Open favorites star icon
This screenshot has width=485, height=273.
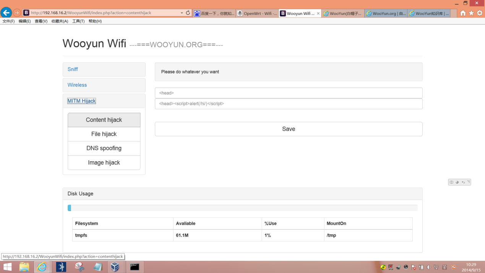coord(471,13)
